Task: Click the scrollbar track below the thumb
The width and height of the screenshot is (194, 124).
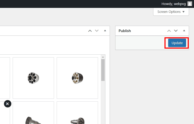Action: coord(103,105)
